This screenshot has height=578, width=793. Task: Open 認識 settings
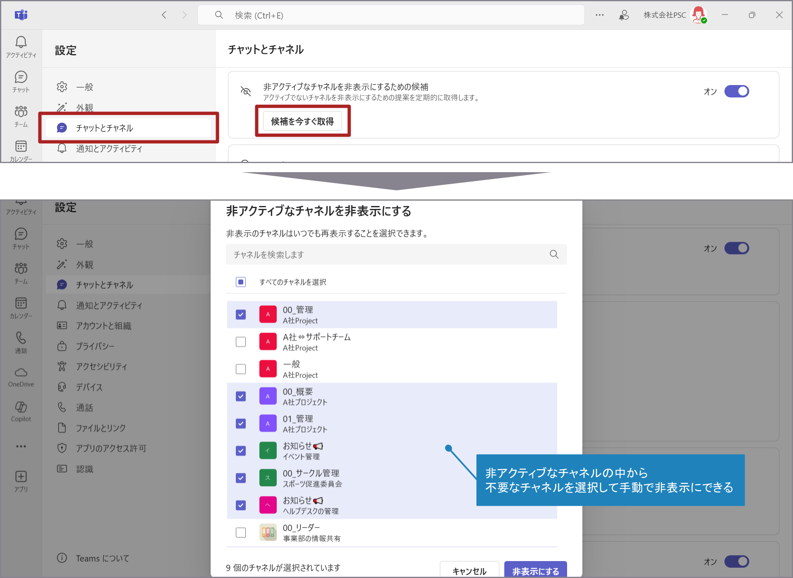128,469
